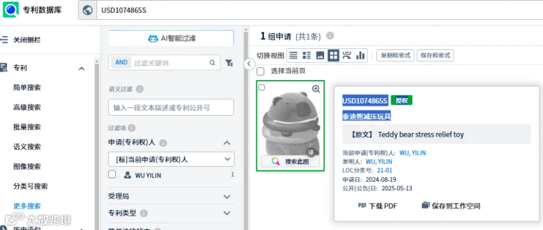Switch to plain list view icon
Image resolution: width=543 pixels, height=230 pixels.
[x=293, y=55]
